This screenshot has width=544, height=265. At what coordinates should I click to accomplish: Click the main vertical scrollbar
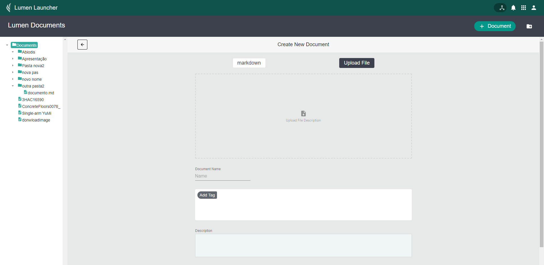tap(541, 144)
